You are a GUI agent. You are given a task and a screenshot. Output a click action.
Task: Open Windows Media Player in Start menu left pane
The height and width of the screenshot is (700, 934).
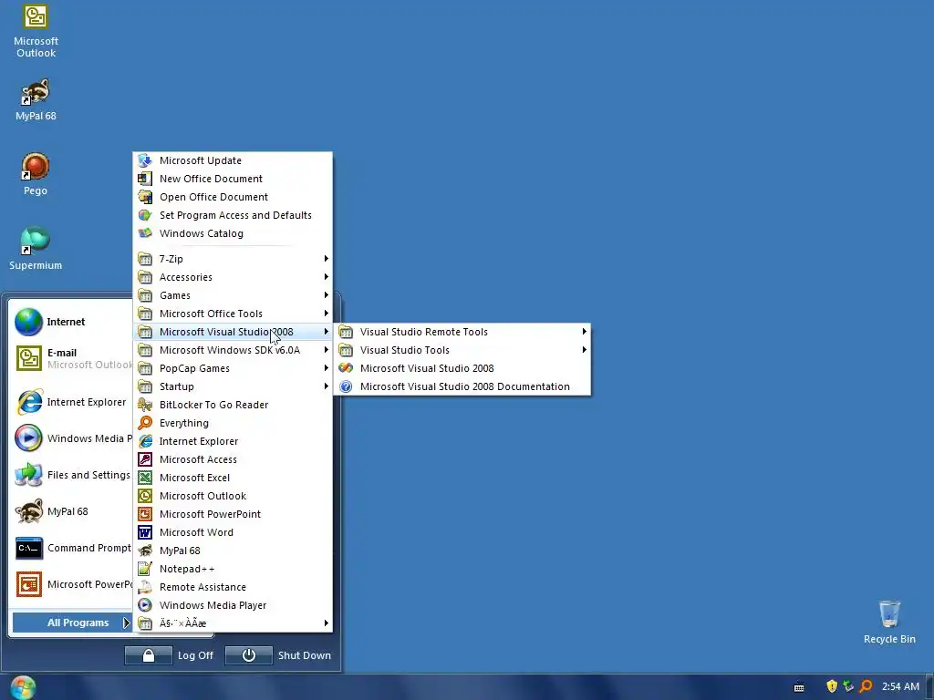point(72,438)
